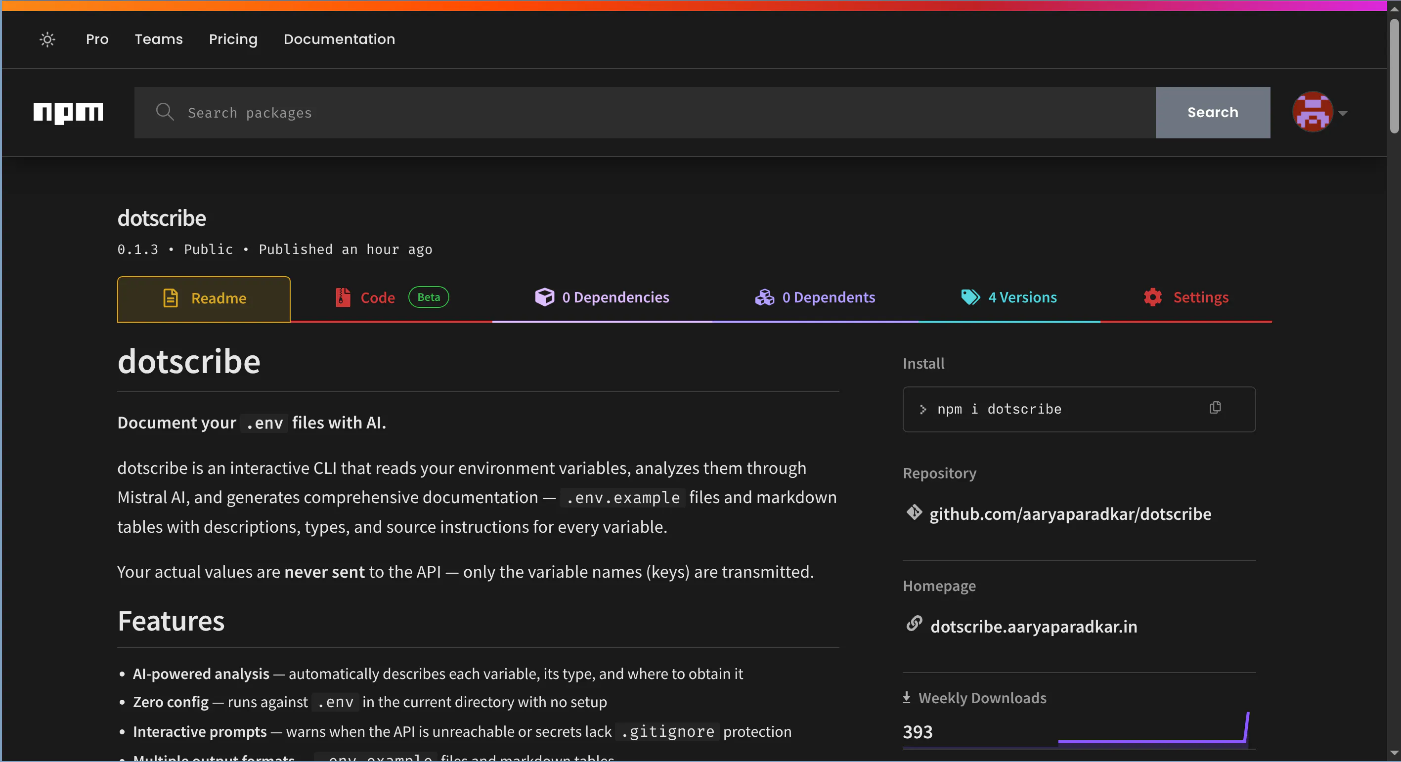Click the .gitignore code snippet
This screenshot has height=762, width=1401.
click(x=667, y=731)
